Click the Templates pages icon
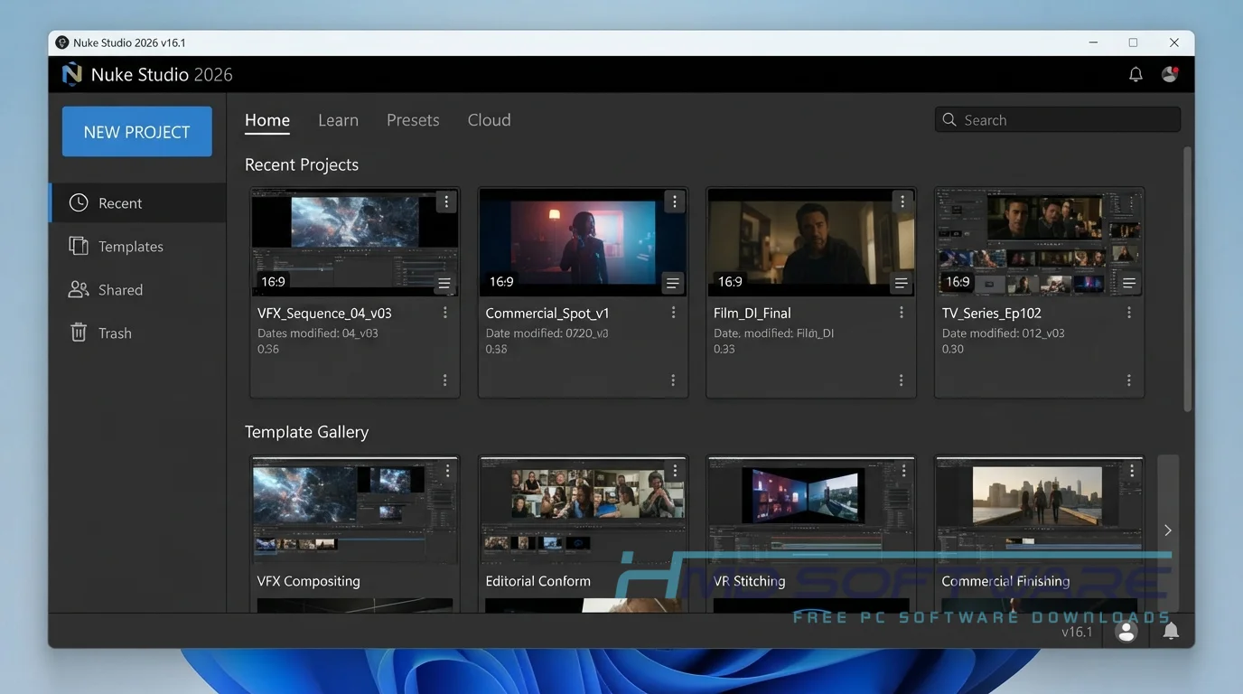This screenshot has height=694, width=1243. (79, 246)
